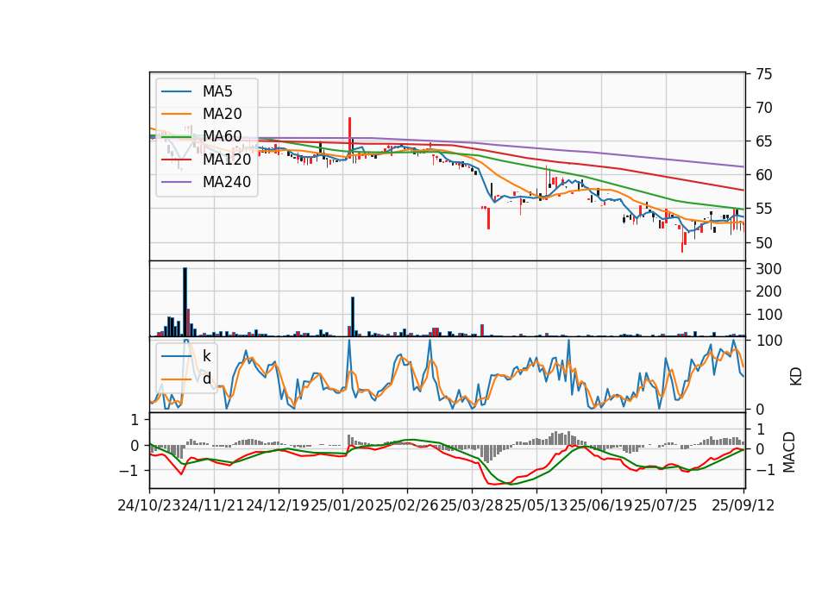This screenshot has width=828, height=595.
Task: Click the 50 price axis tick
Action: coord(763,243)
